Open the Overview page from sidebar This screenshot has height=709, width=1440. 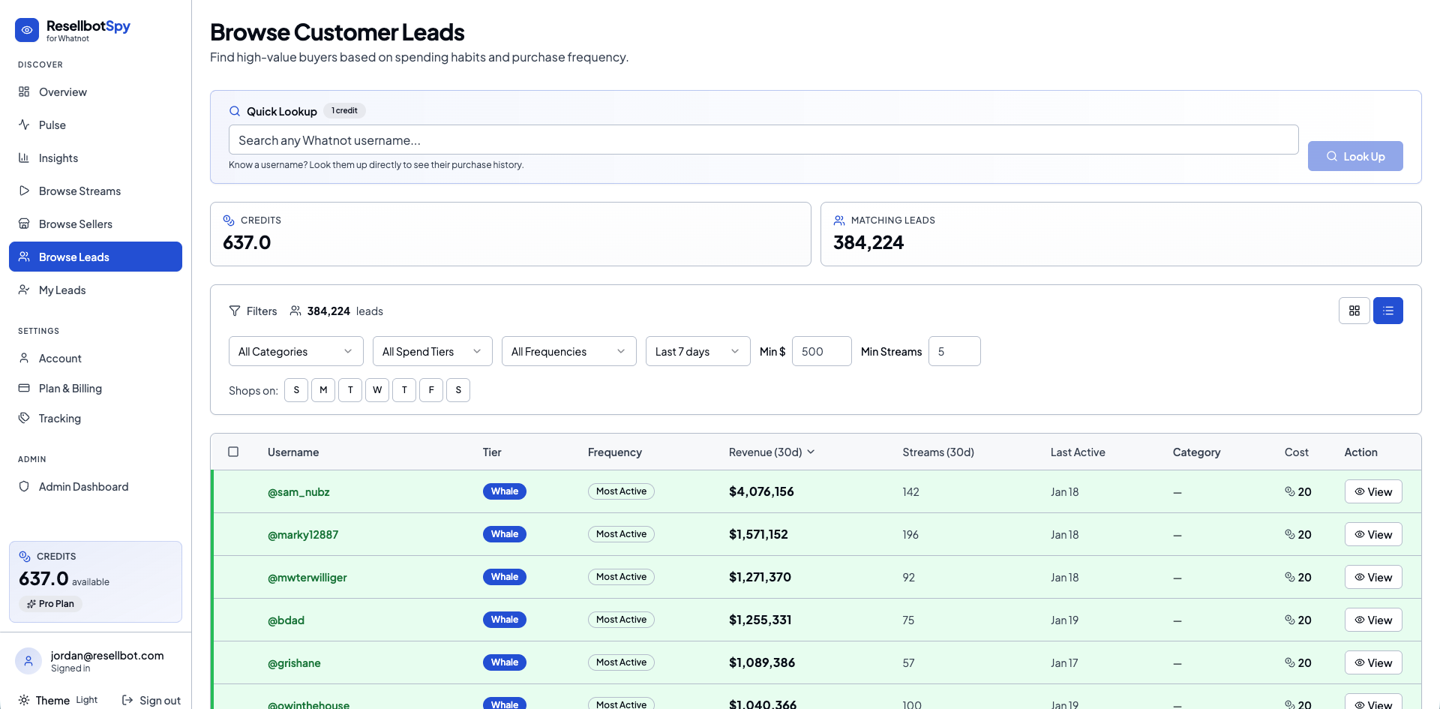(63, 92)
